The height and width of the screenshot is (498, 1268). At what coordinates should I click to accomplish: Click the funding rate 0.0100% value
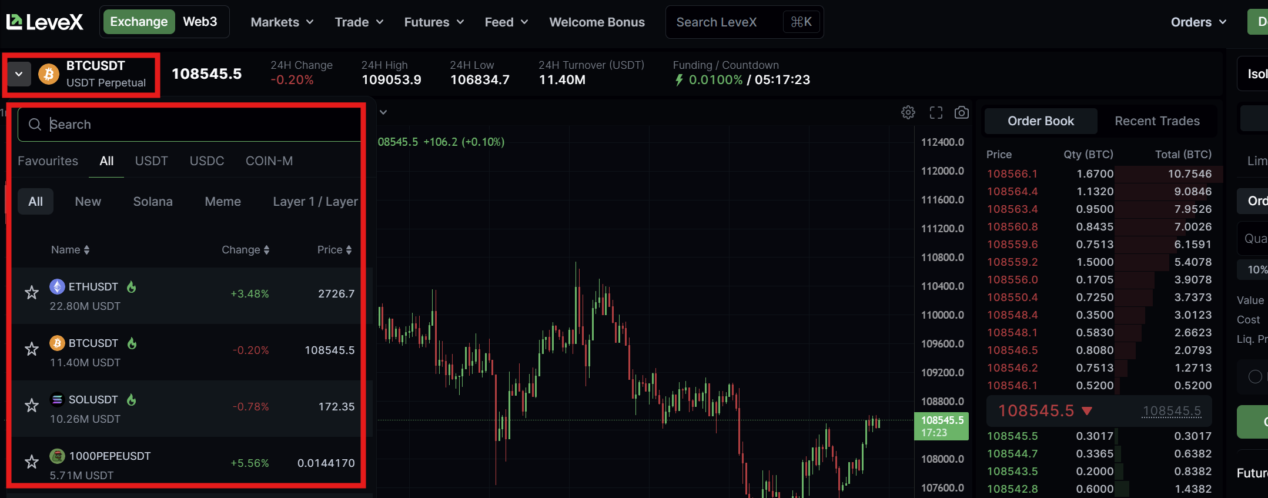pos(715,79)
